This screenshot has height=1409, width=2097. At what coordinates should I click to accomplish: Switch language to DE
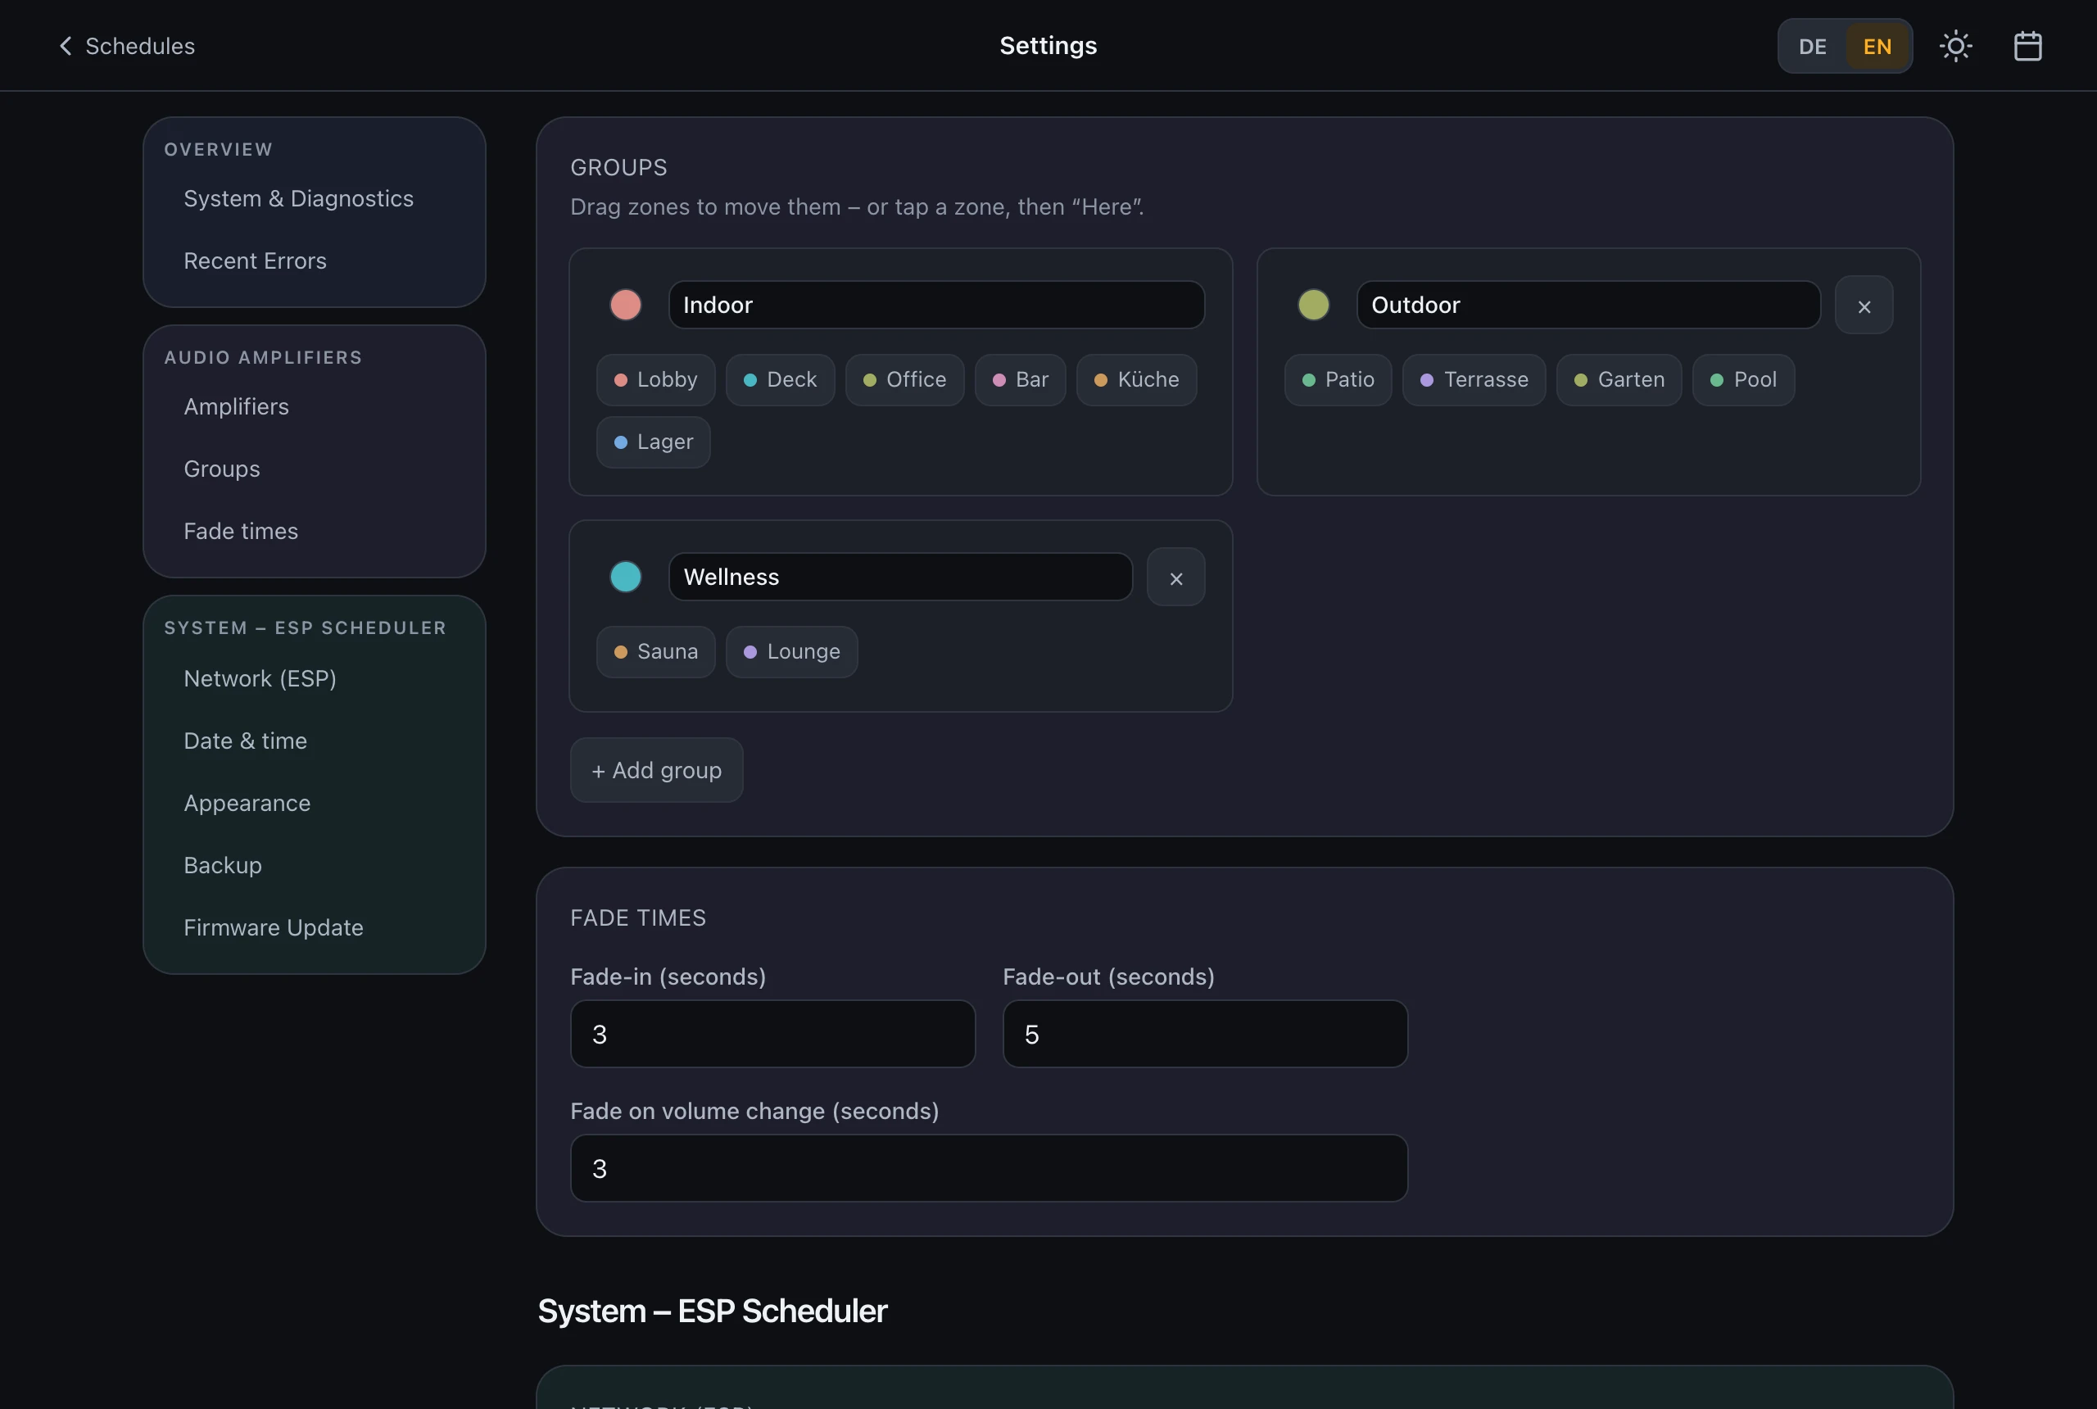tap(1812, 46)
